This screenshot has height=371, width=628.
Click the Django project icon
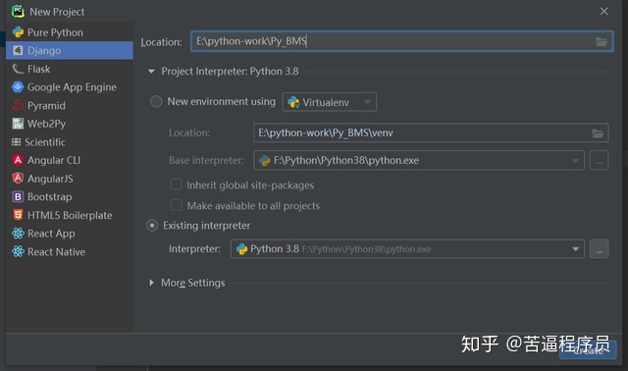point(18,50)
